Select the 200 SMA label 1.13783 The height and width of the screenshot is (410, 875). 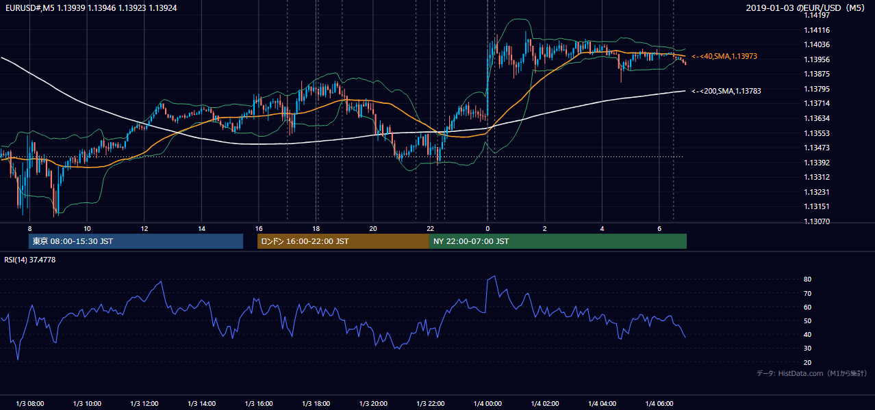point(726,91)
